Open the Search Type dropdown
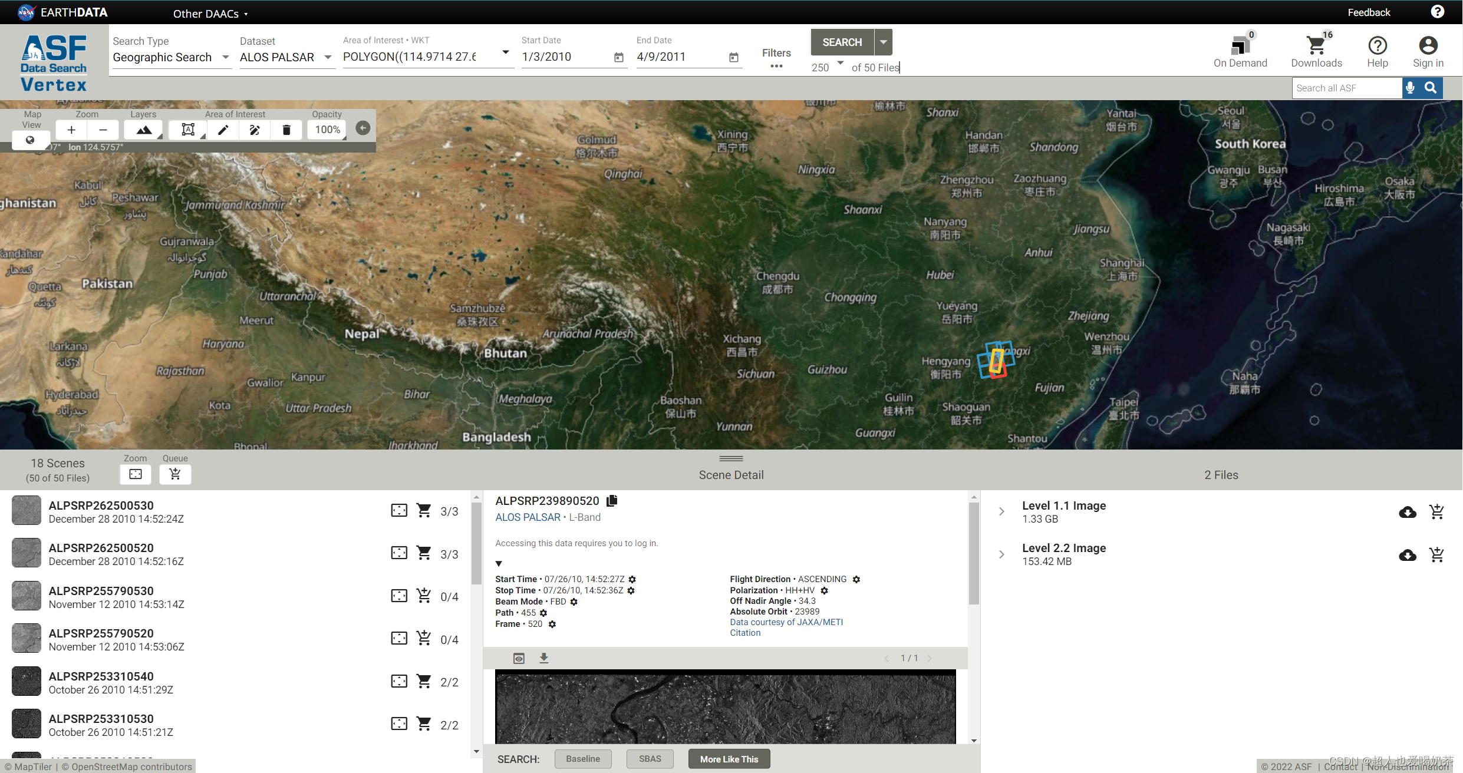 pos(171,57)
